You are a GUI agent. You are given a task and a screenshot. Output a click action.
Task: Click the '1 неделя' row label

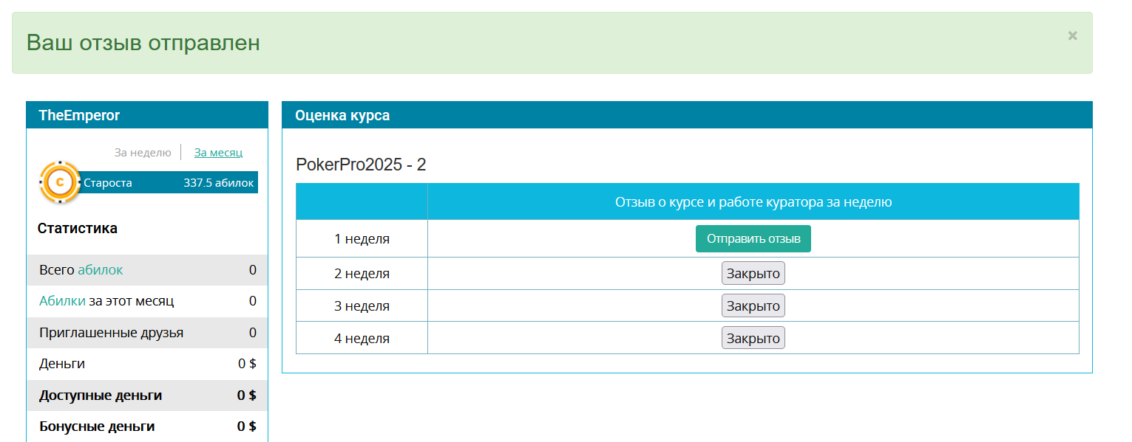(362, 239)
